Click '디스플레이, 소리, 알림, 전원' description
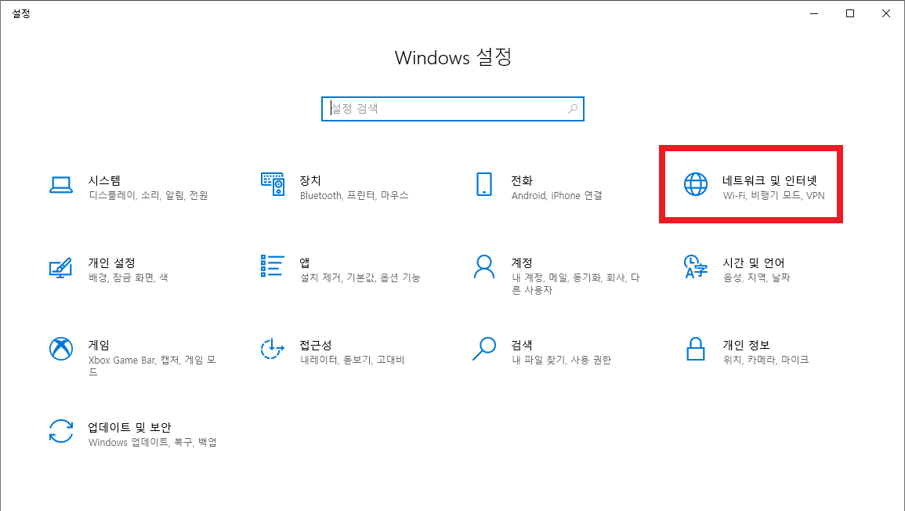This screenshot has height=511, width=905. coord(148,196)
